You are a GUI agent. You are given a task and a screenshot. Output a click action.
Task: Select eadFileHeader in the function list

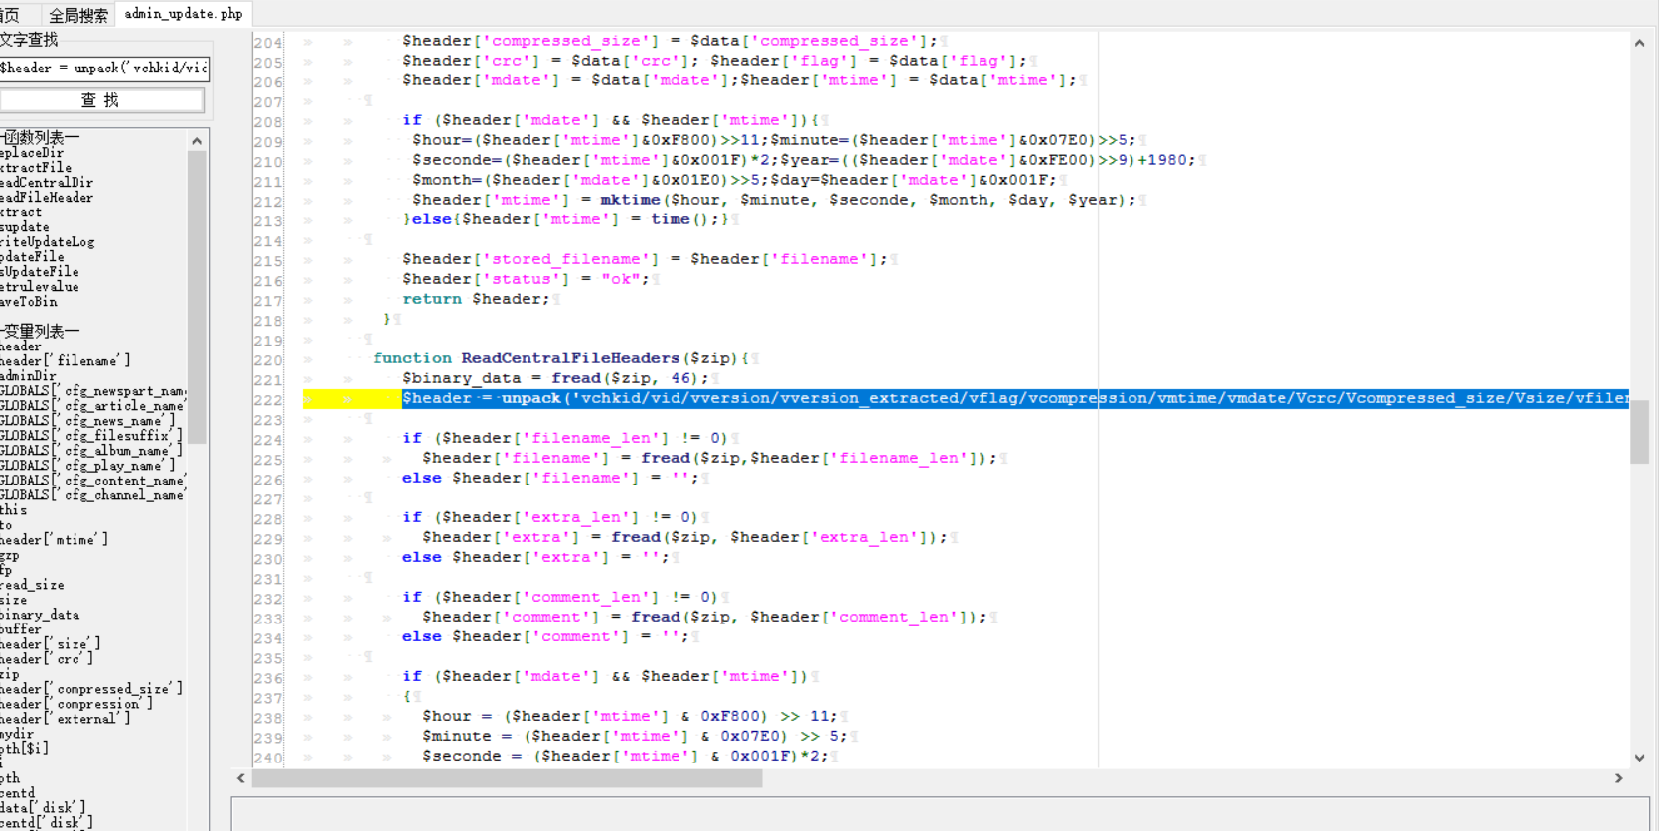click(x=47, y=198)
